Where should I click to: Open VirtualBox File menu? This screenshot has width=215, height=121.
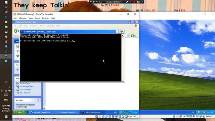tap(15, 18)
